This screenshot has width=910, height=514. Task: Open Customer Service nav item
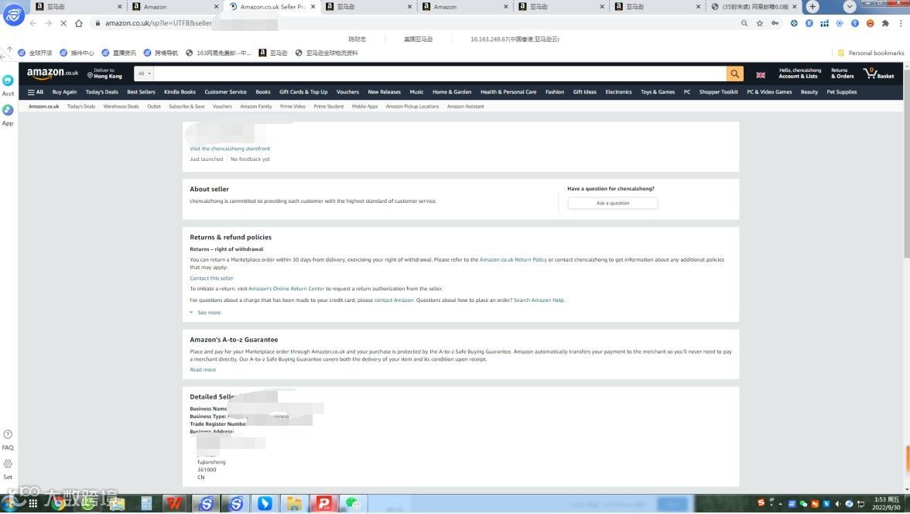tap(225, 92)
